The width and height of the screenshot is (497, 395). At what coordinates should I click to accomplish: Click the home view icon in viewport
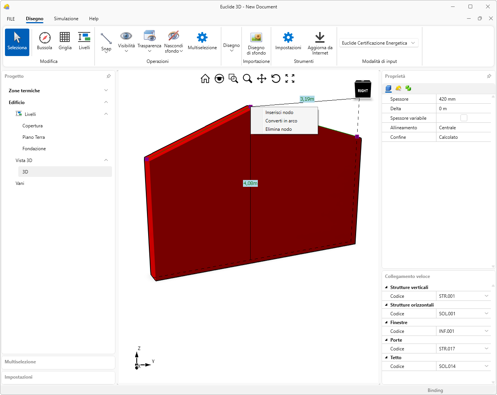[205, 79]
